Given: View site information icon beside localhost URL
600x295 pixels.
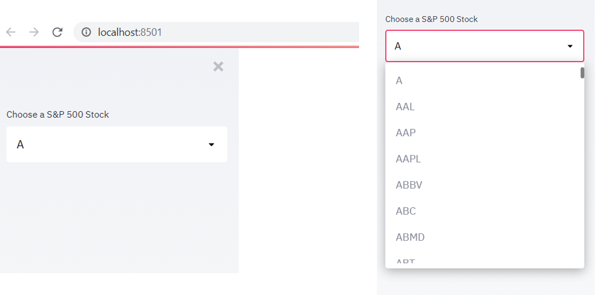Looking at the screenshot, I should click(x=87, y=33).
